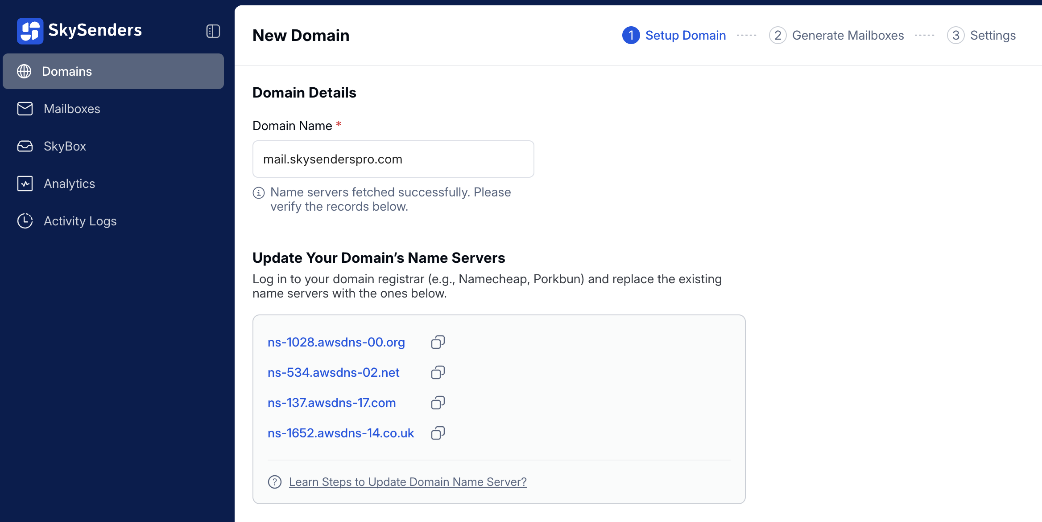
Task: Open Learn Steps to Update Name Server link
Action: [408, 482]
